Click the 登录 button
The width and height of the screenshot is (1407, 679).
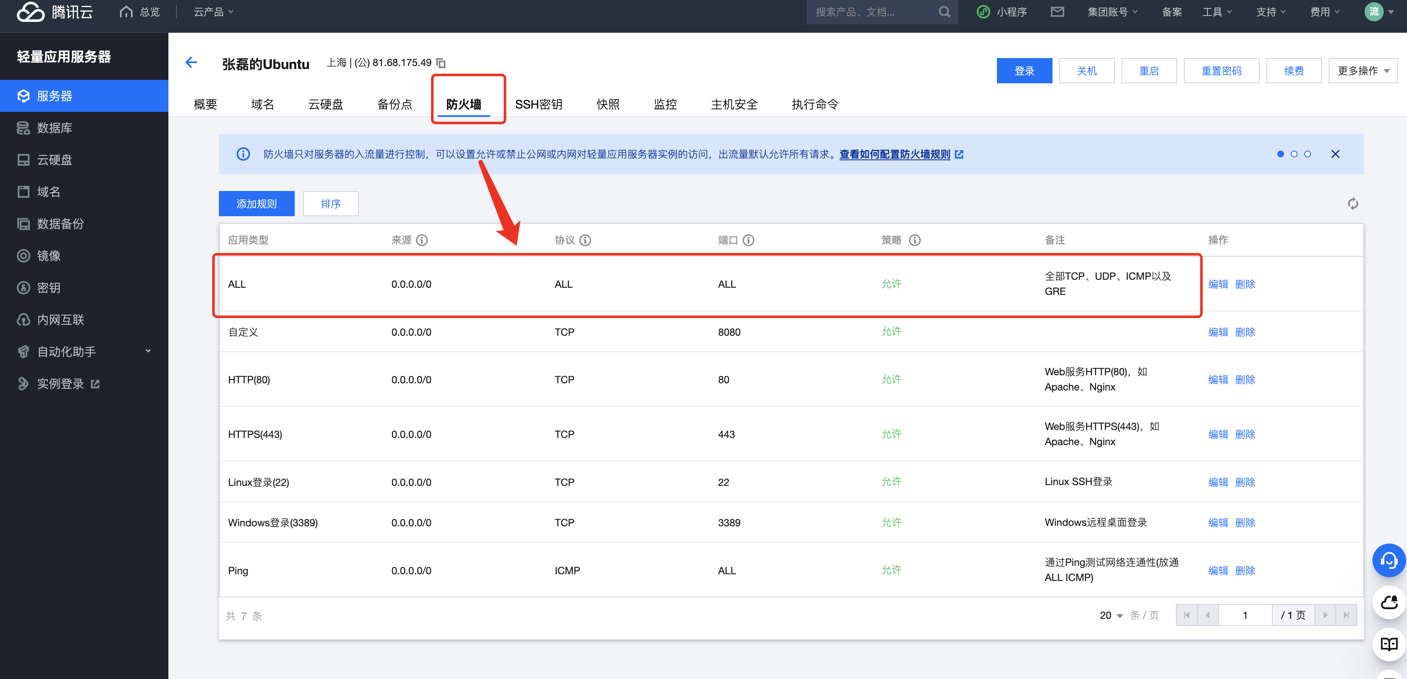(1024, 71)
